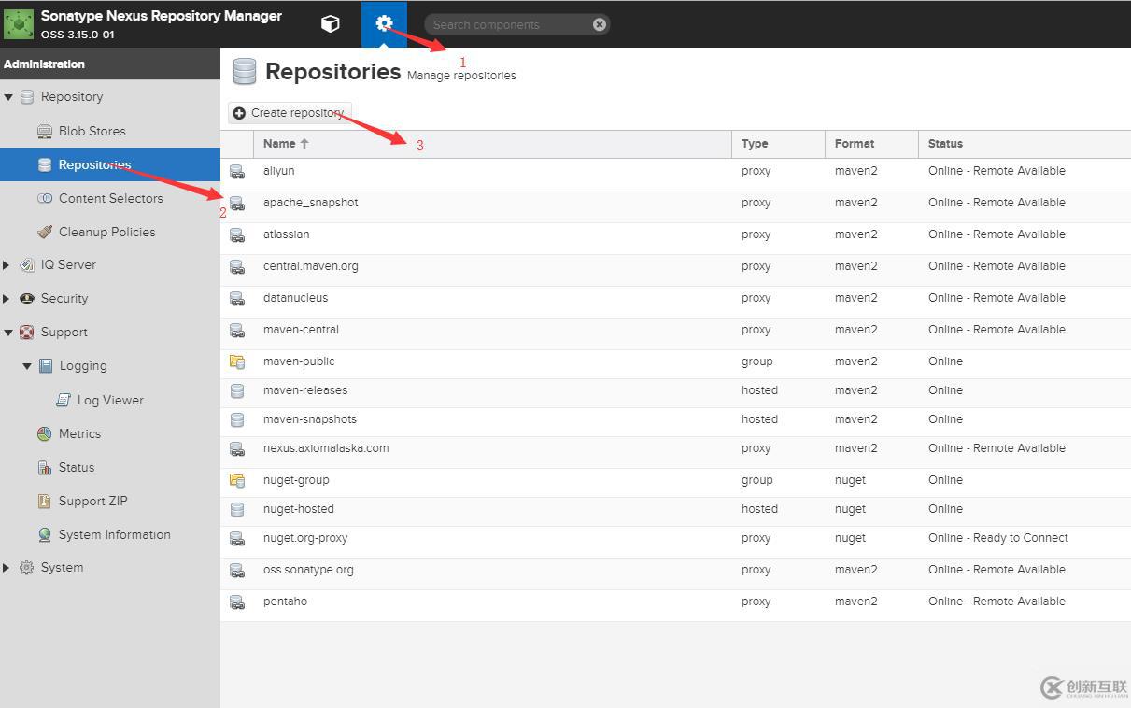Screen dimensions: 1131x708
Task: Sort by the Name column header
Action: [x=492, y=144]
